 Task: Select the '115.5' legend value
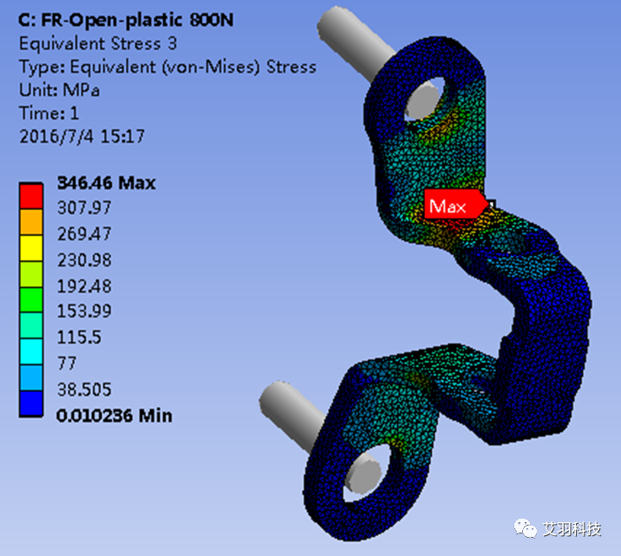tap(79, 337)
